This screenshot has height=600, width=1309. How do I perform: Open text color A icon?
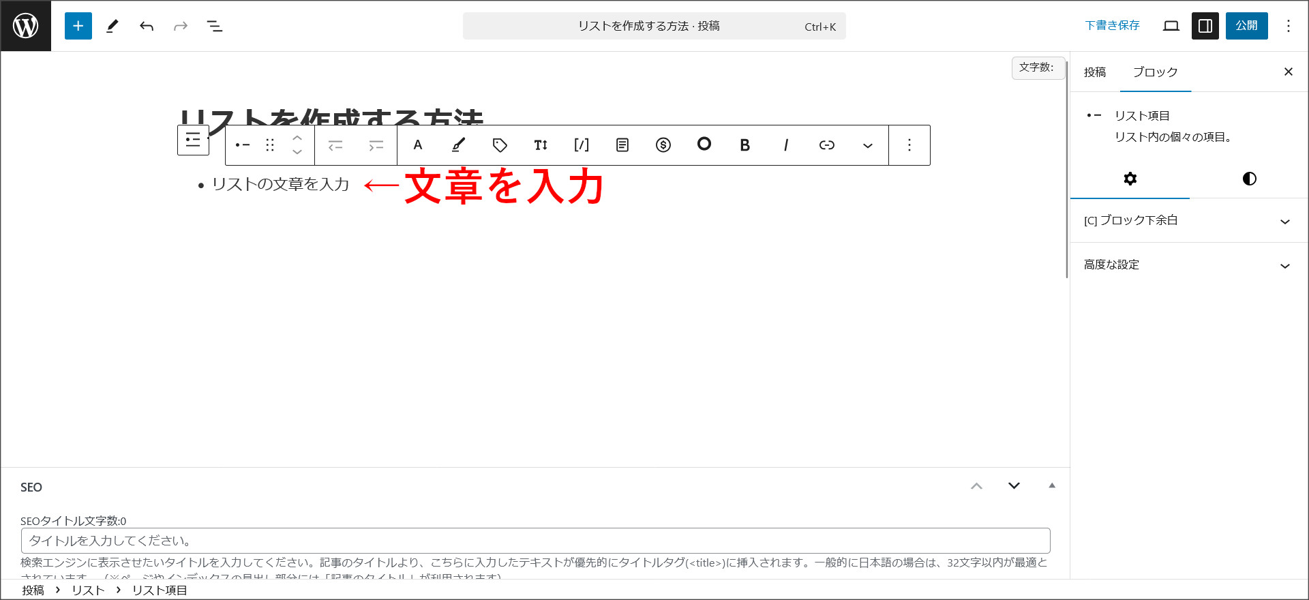click(418, 145)
